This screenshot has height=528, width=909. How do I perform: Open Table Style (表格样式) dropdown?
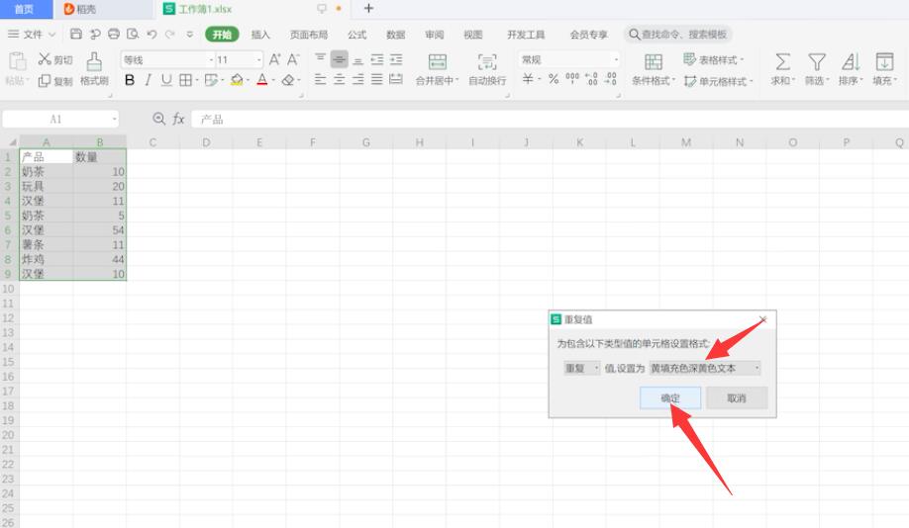[713, 59]
